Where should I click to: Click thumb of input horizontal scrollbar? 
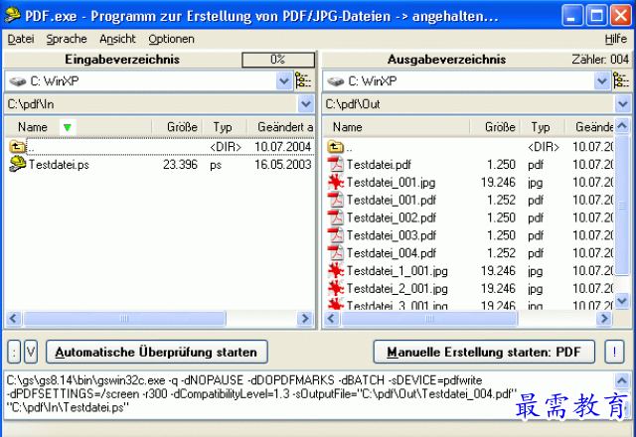pyautogui.click(x=124, y=319)
